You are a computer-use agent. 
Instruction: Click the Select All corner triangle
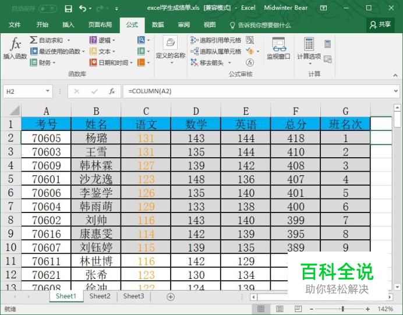(15, 111)
